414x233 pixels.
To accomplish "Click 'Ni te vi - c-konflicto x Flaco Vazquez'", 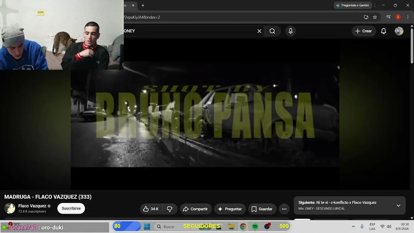I will point(346,203).
